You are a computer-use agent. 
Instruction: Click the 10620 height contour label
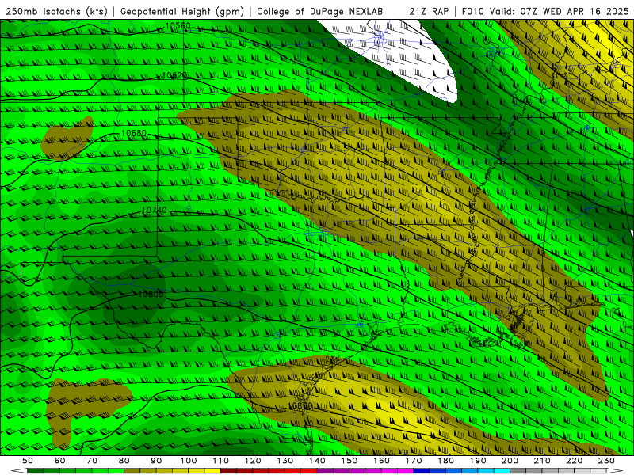pos(174,75)
